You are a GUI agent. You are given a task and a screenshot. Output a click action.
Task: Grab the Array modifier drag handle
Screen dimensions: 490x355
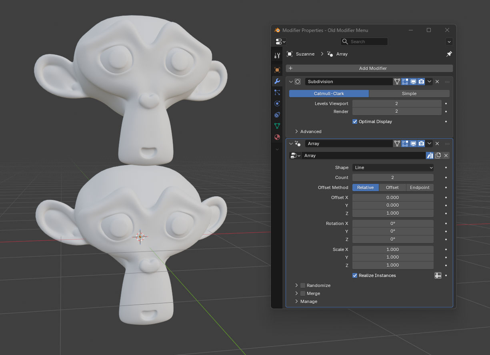[447, 144]
